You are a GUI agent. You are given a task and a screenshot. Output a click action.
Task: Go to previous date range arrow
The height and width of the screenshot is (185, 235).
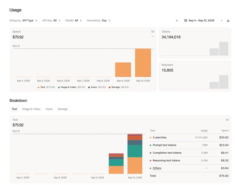point(177,21)
